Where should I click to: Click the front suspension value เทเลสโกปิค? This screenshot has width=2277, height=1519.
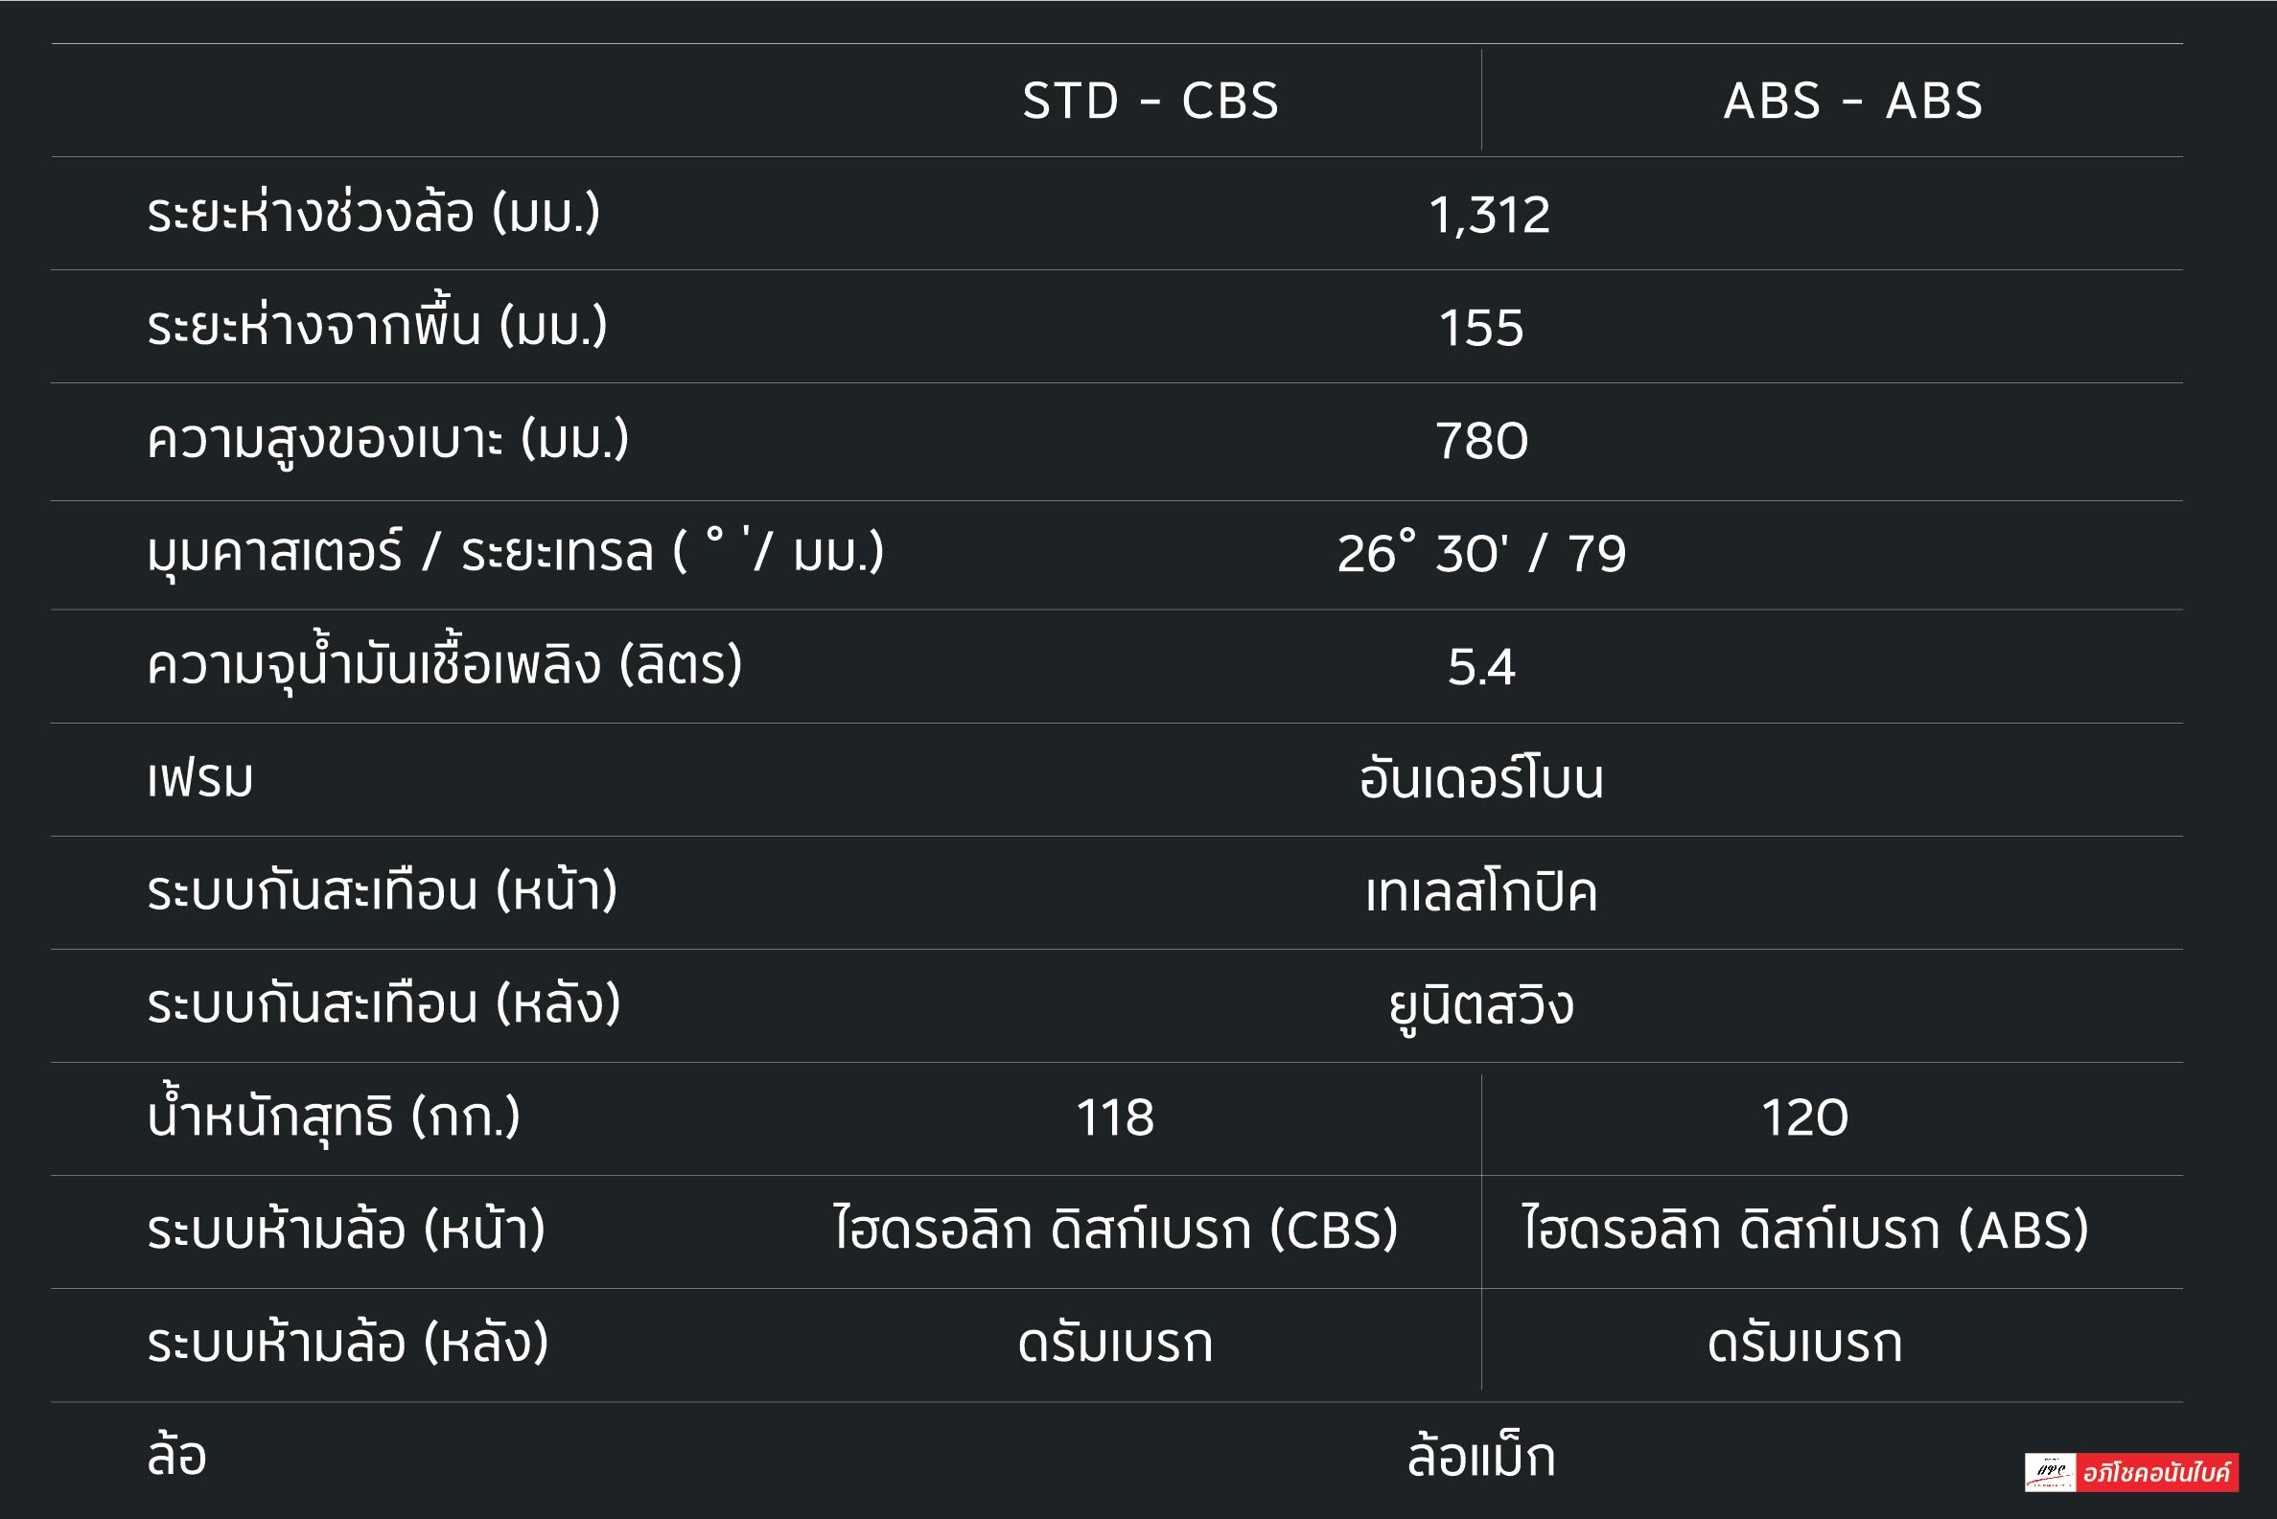[x=1480, y=892]
